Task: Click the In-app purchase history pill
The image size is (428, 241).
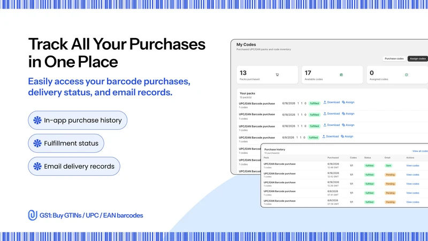Action: point(78,120)
